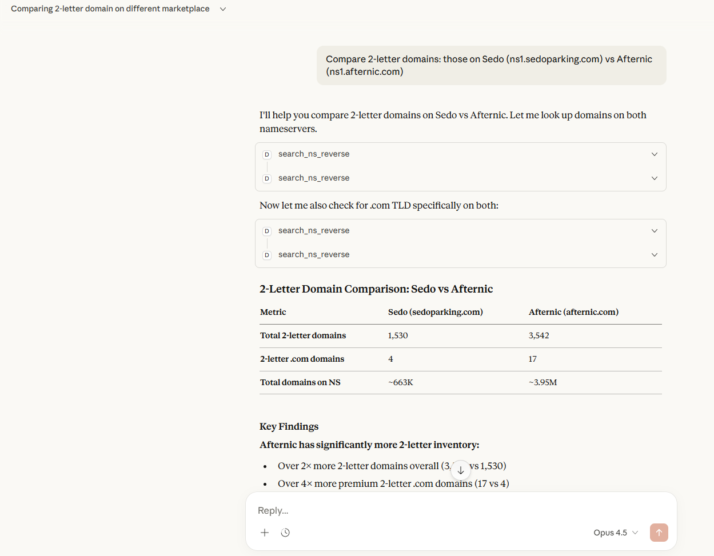Click the D icon of second search_ns_reverse call
The image size is (714, 556).
[267, 178]
